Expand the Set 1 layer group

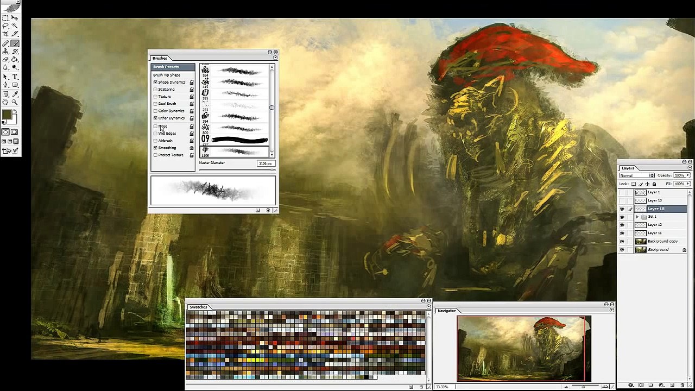(x=637, y=217)
